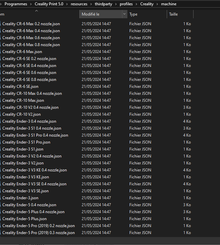Select file Creality CR-6 SE.json

(x=20, y=87)
